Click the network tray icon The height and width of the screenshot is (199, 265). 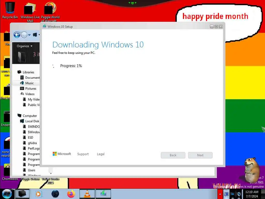click(233, 194)
